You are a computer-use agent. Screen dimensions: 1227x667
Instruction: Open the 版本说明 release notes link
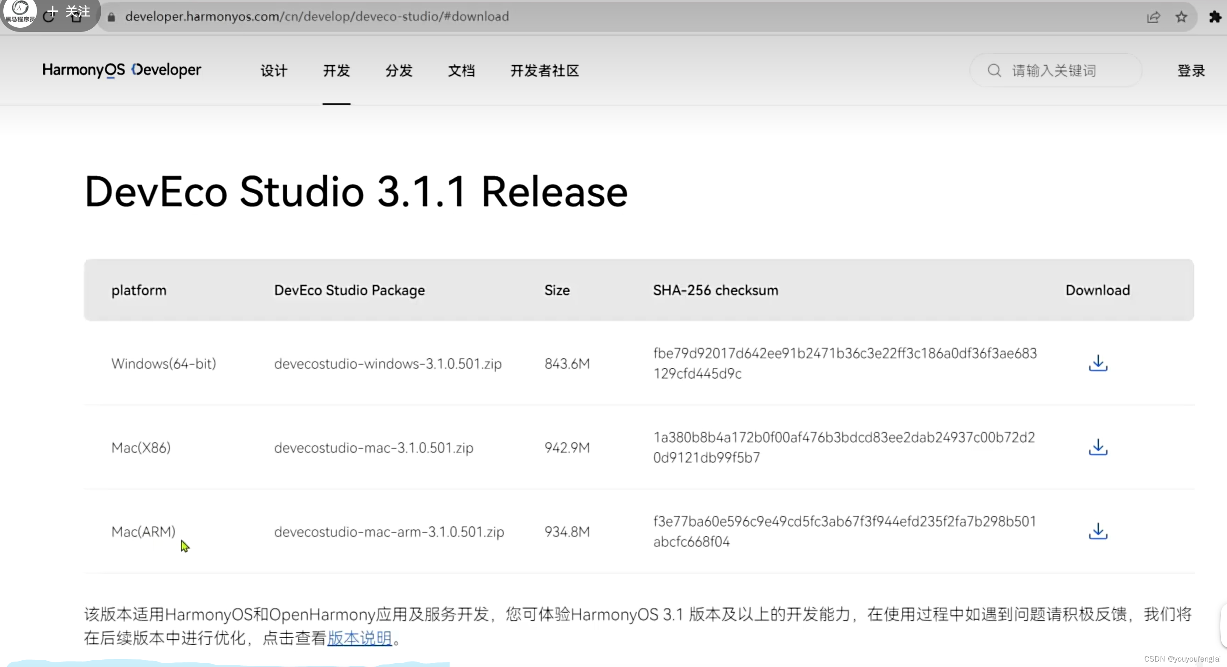pyautogui.click(x=360, y=638)
